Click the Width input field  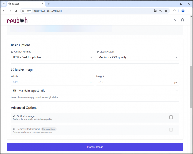point(49,82)
